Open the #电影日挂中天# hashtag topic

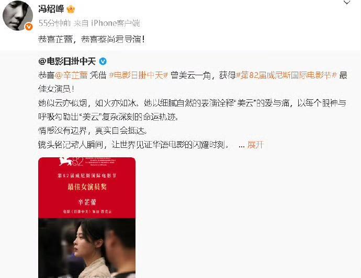[x=139, y=75]
